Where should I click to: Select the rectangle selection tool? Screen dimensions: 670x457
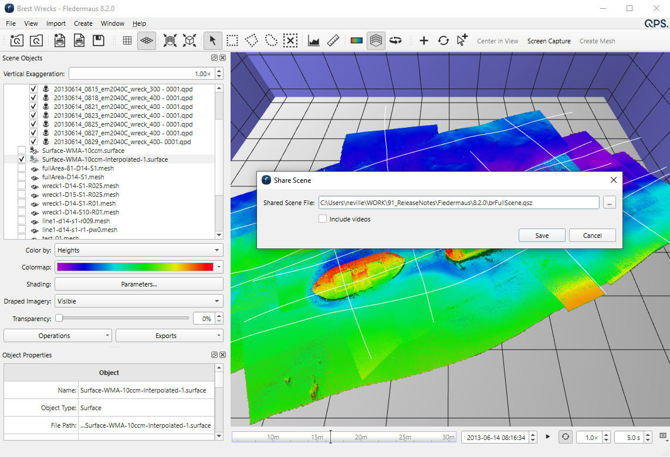pos(232,40)
